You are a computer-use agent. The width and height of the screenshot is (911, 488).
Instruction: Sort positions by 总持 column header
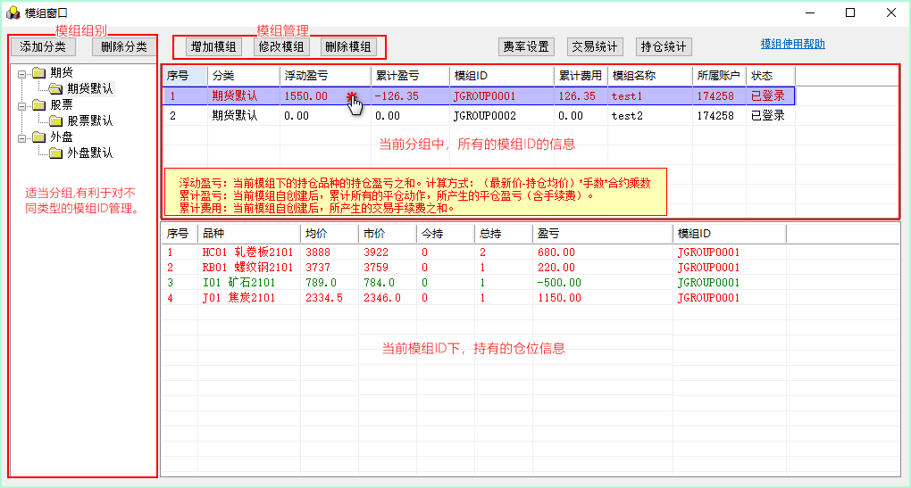click(503, 233)
